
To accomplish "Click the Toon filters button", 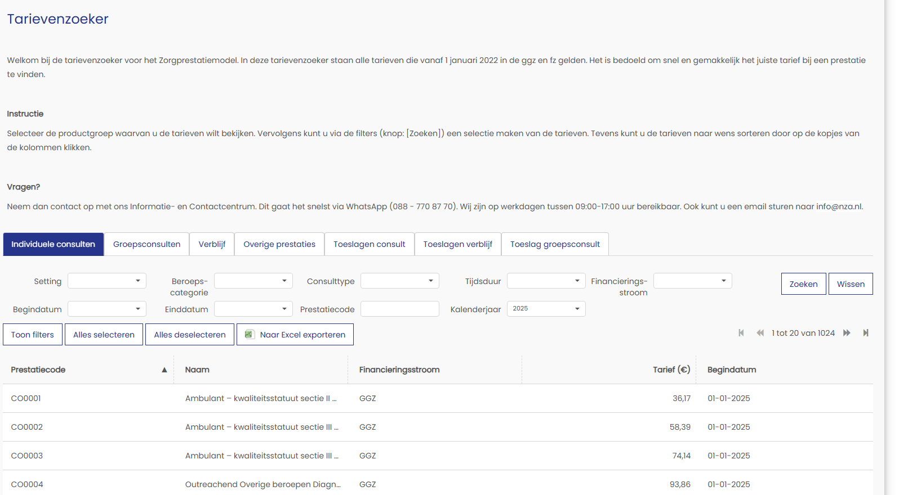I will [x=33, y=335].
